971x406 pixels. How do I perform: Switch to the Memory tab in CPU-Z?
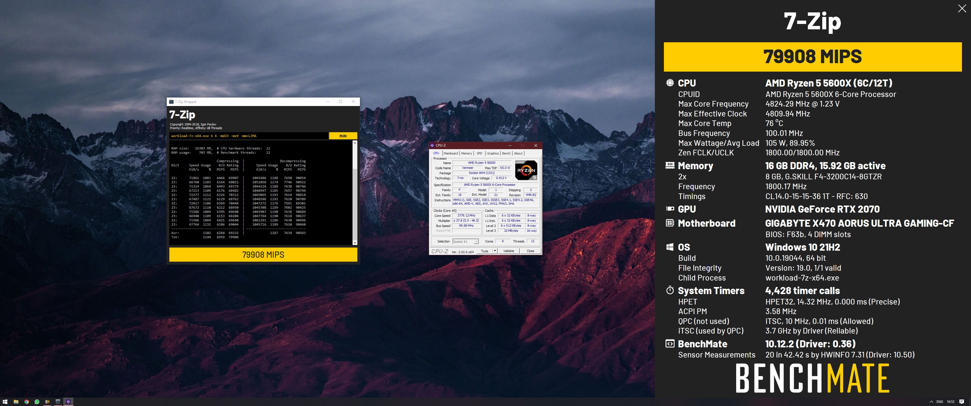pos(467,153)
